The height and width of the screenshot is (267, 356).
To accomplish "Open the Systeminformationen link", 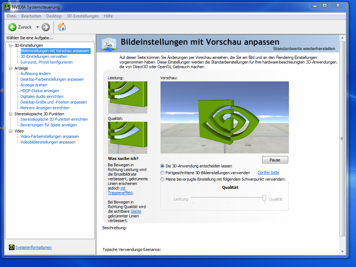I will pos(34,247).
